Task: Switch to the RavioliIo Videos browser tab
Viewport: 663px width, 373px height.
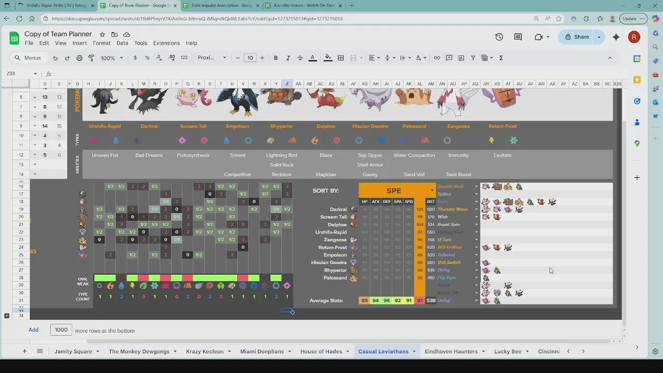Action: click(x=303, y=5)
